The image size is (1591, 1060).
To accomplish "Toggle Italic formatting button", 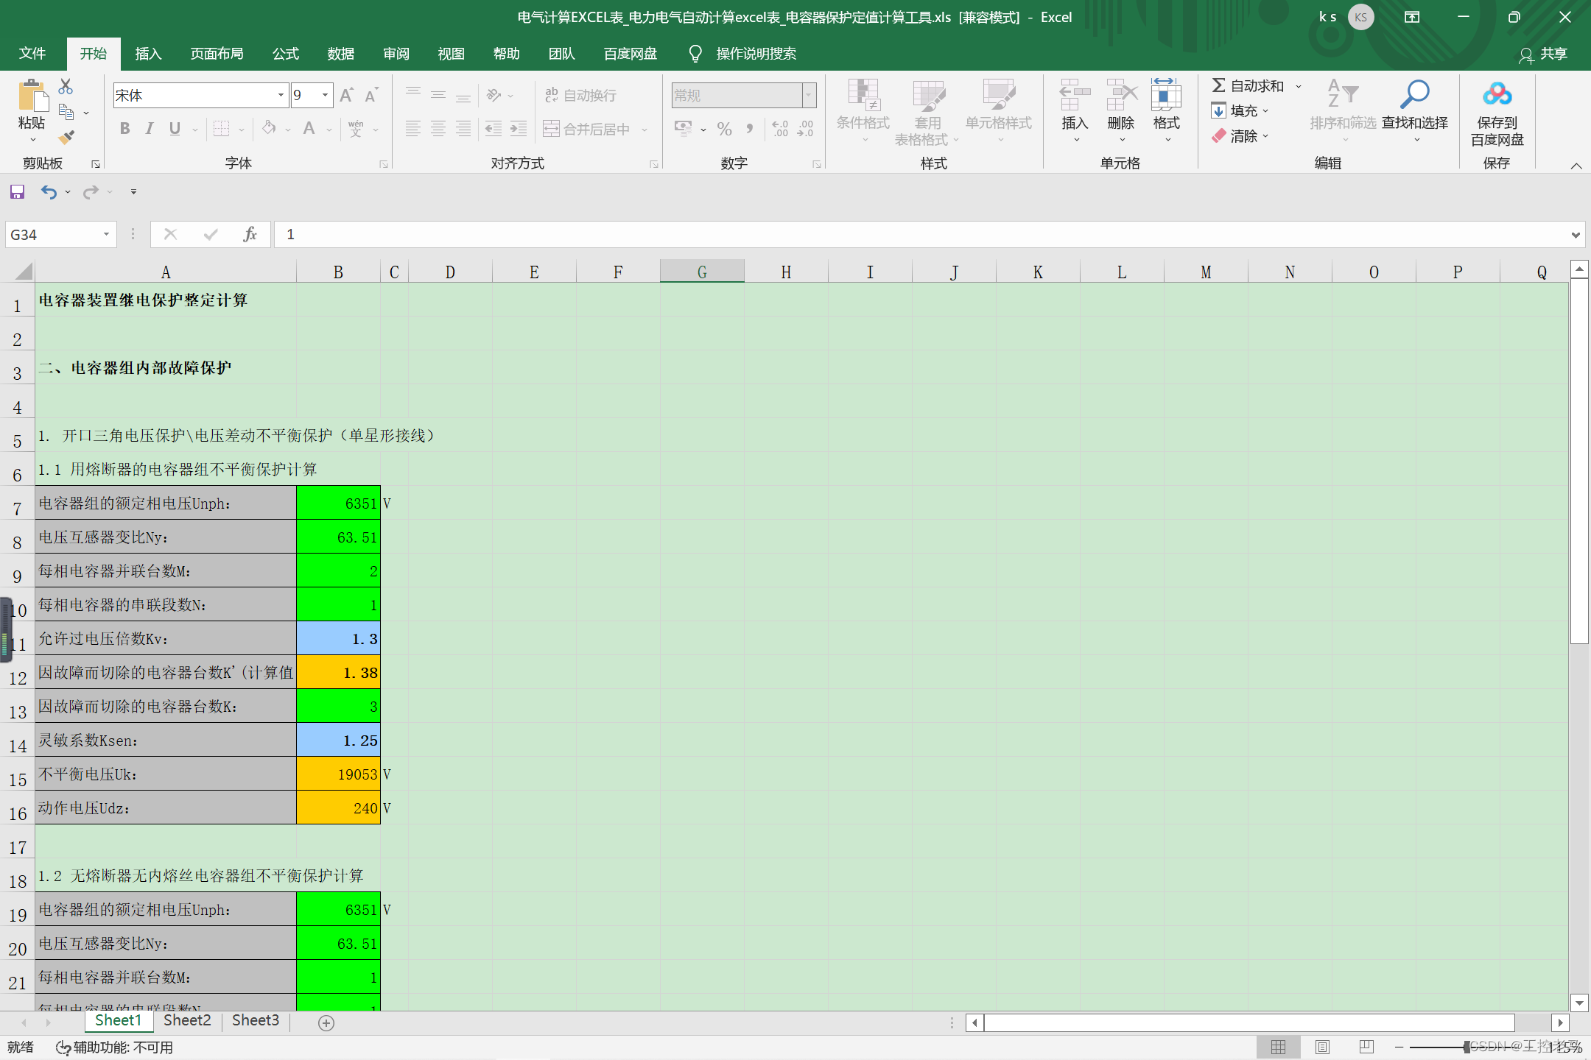I will [x=150, y=129].
